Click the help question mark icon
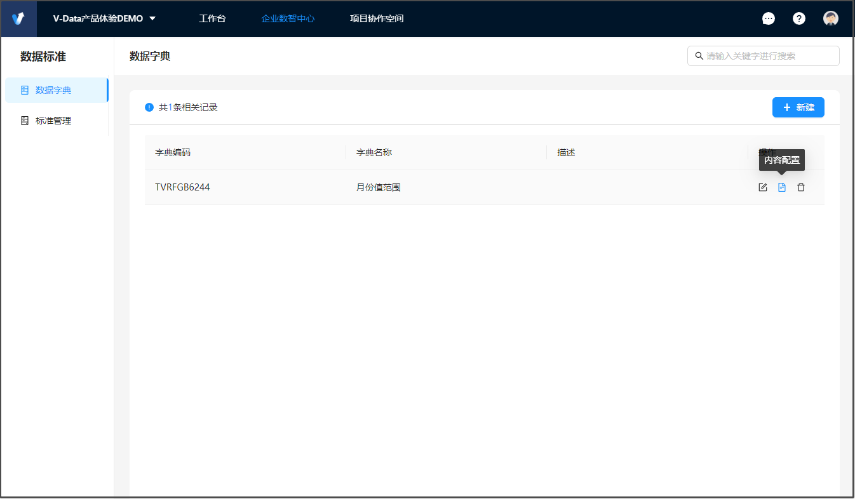The height and width of the screenshot is (499, 855). pyautogui.click(x=799, y=18)
